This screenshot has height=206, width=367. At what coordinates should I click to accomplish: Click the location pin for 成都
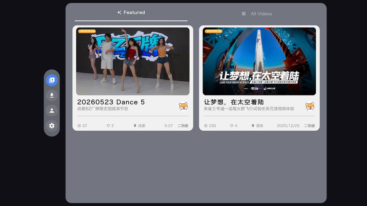135,126
